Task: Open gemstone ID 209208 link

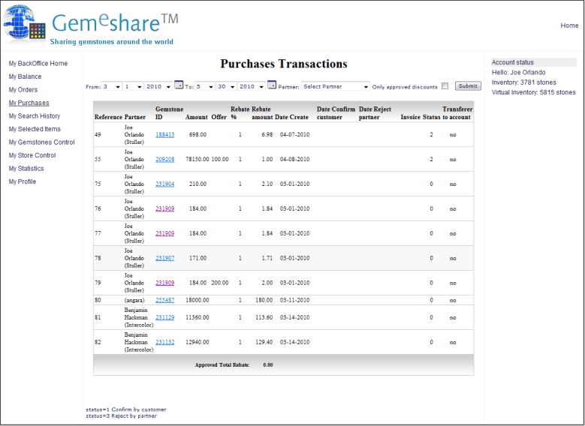Action: [x=164, y=159]
